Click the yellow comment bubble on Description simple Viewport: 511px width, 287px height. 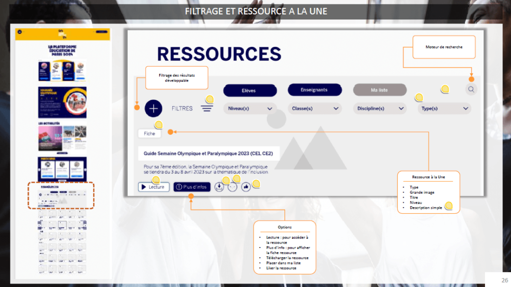[x=449, y=205]
